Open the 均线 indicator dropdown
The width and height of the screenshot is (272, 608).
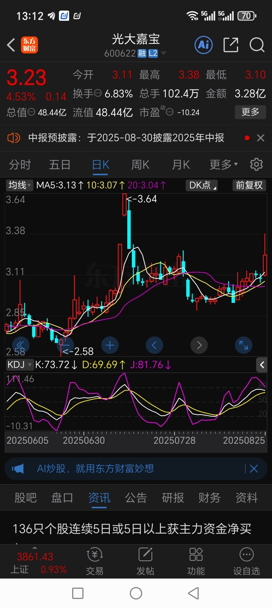tap(20, 185)
